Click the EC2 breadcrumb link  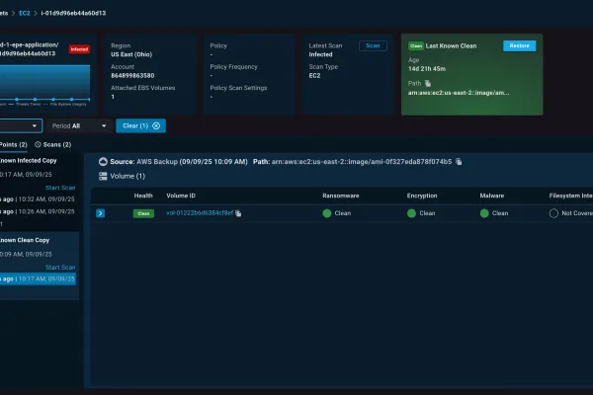tap(24, 13)
